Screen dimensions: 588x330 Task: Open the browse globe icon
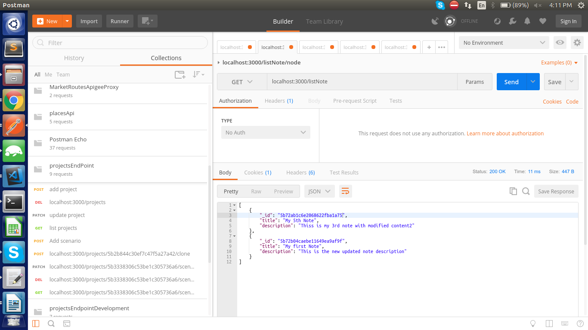(x=497, y=21)
